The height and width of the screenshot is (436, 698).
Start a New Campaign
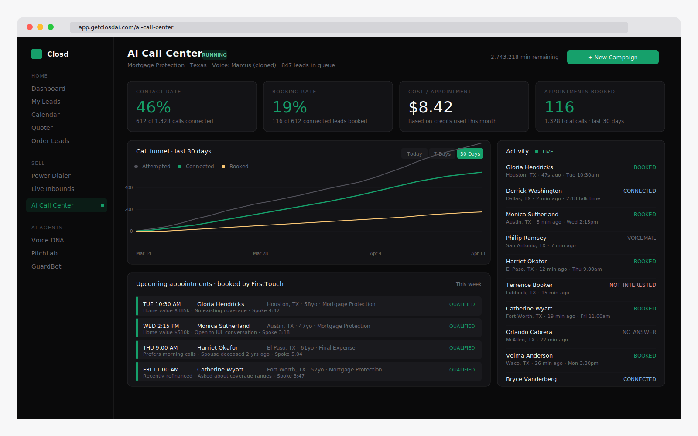[612, 57]
